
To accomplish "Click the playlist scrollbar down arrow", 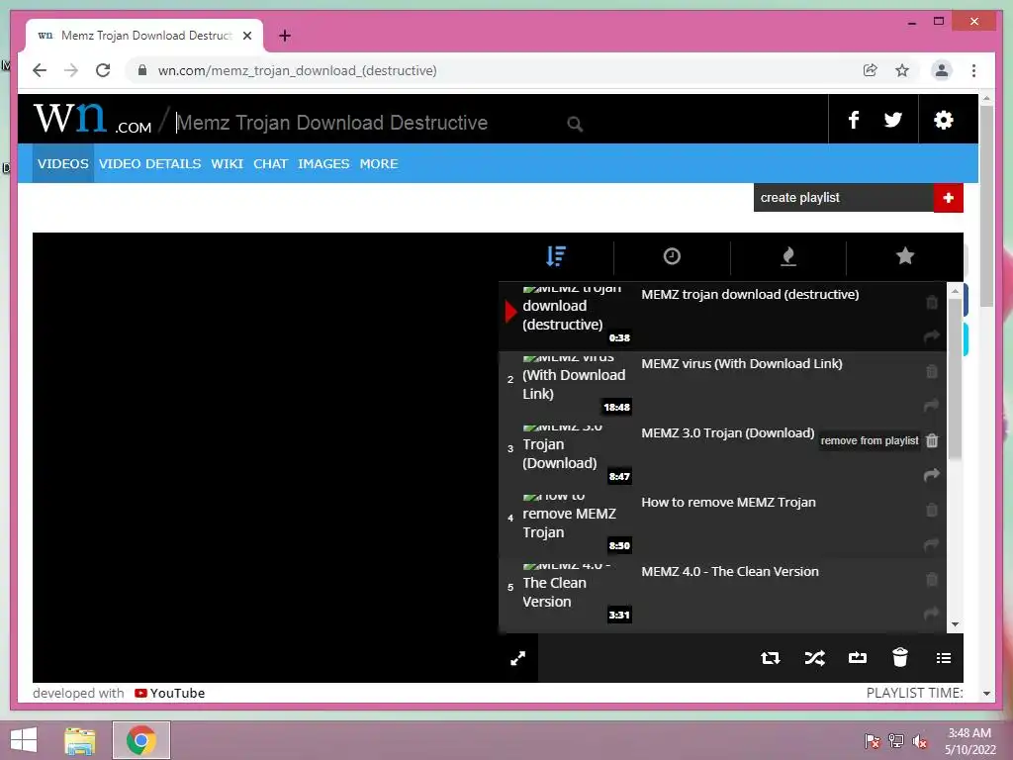I will (955, 625).
